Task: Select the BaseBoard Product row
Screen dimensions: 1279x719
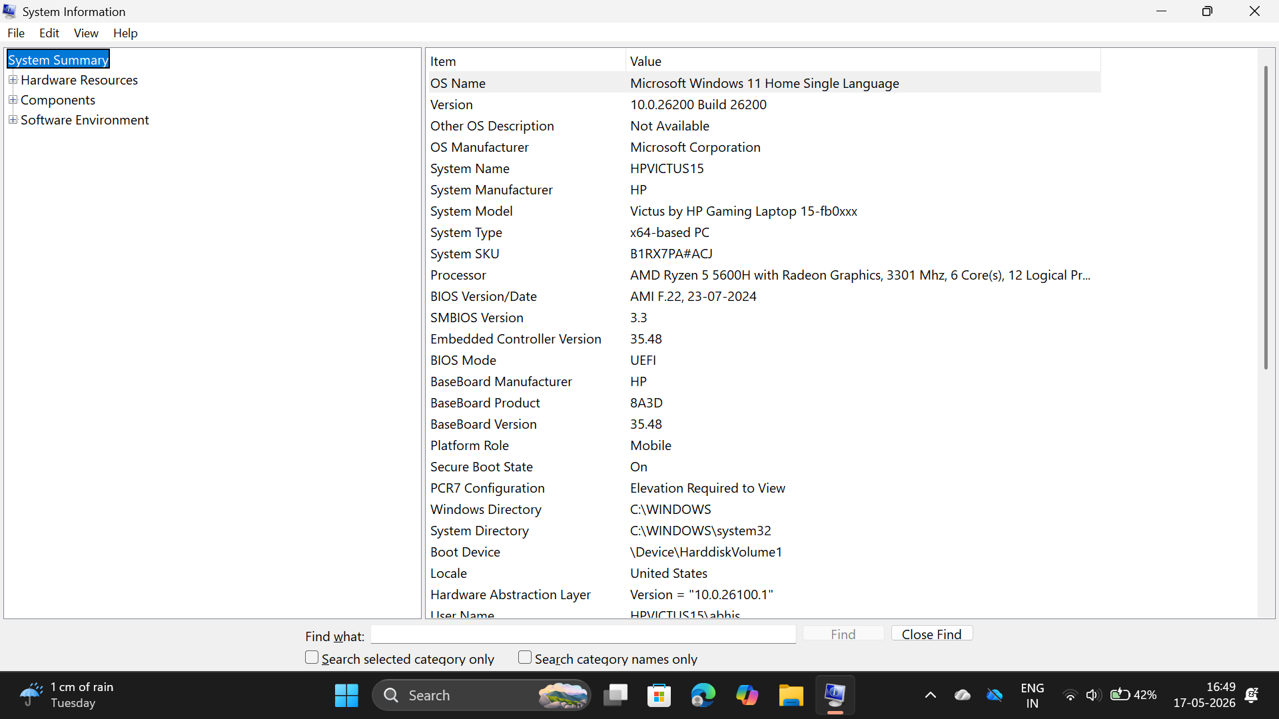Action: coord(763,403)
